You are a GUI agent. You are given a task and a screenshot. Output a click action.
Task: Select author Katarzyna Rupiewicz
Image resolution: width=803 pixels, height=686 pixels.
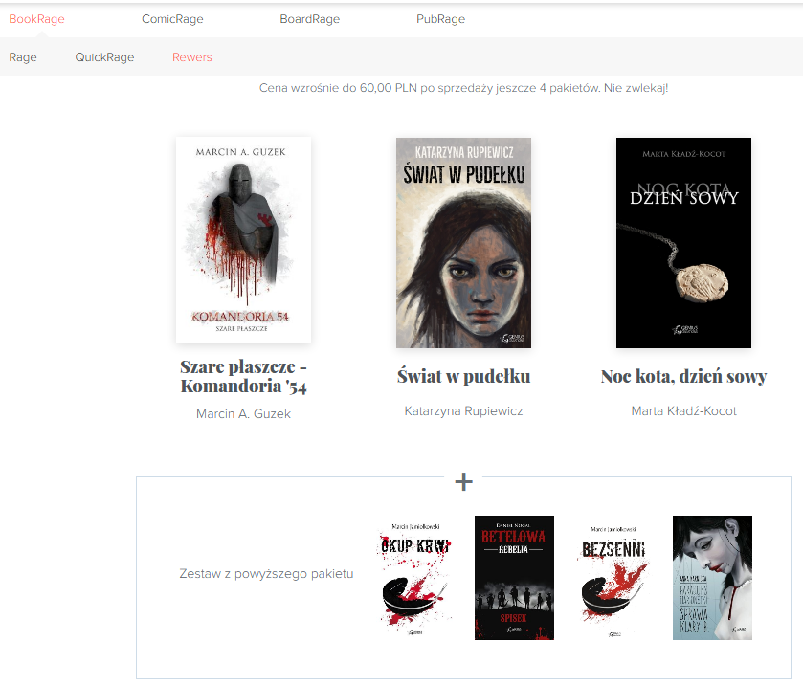[x=463, y=411]
